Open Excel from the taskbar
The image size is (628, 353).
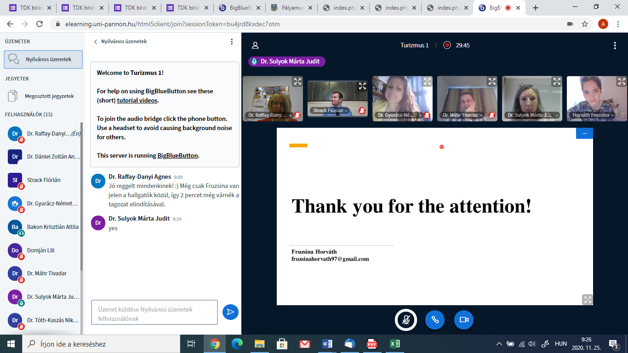pyautogui.click(x=394, y=344)
